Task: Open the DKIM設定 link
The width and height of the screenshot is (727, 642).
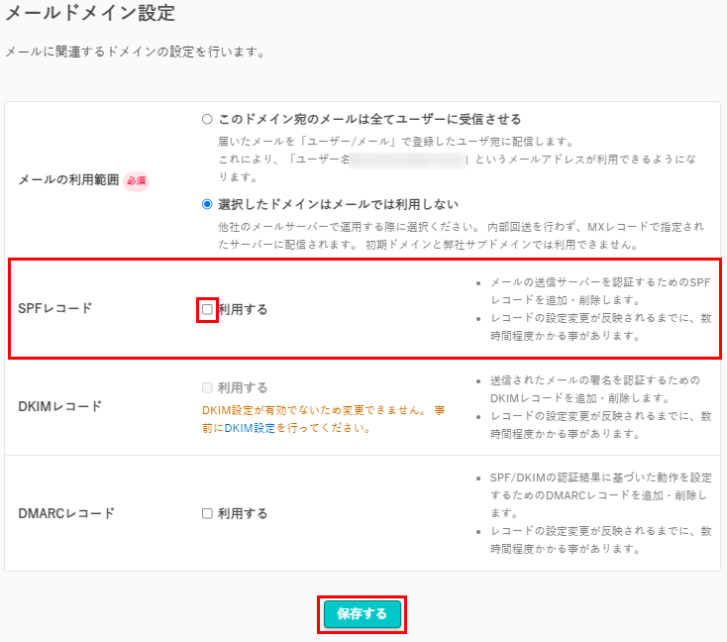Action: point(248,428)
